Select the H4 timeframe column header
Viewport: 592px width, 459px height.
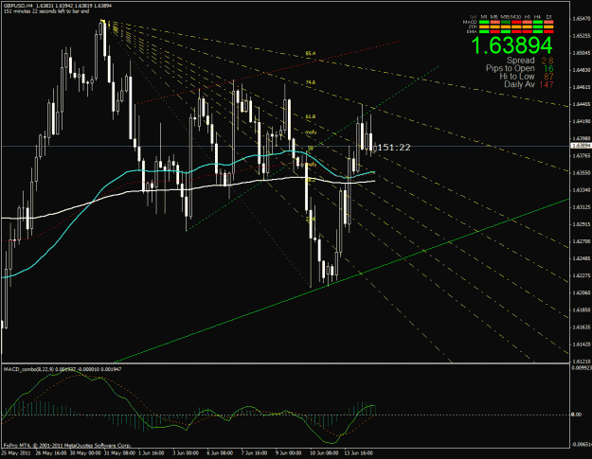[x=538, y=17]
